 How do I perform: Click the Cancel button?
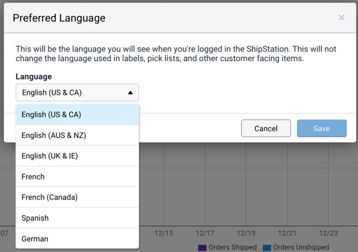point(266,129)
